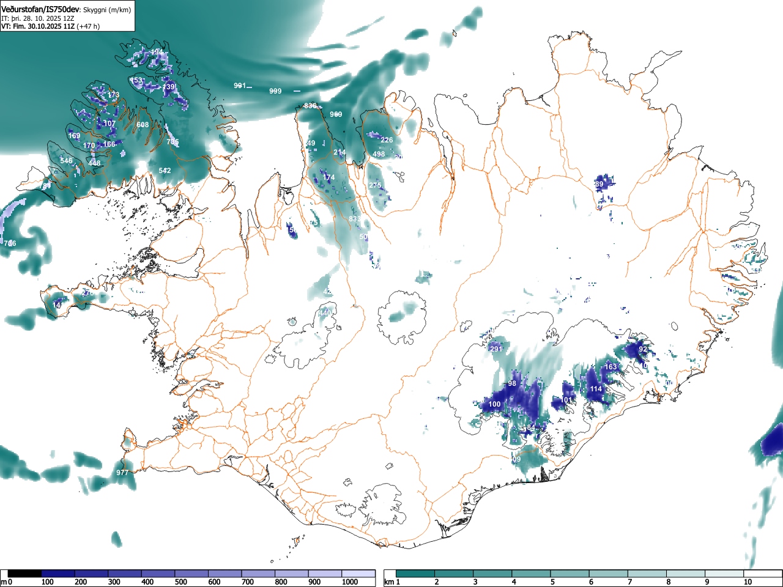
Task: Click the '101' value on the southeast glacier
Action: click(x=567, y=401)
